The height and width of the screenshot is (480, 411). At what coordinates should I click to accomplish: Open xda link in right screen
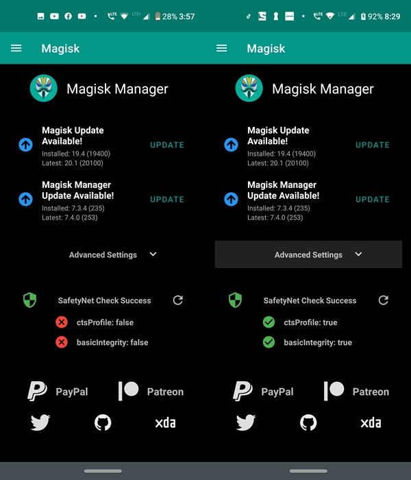pos(371,423)
